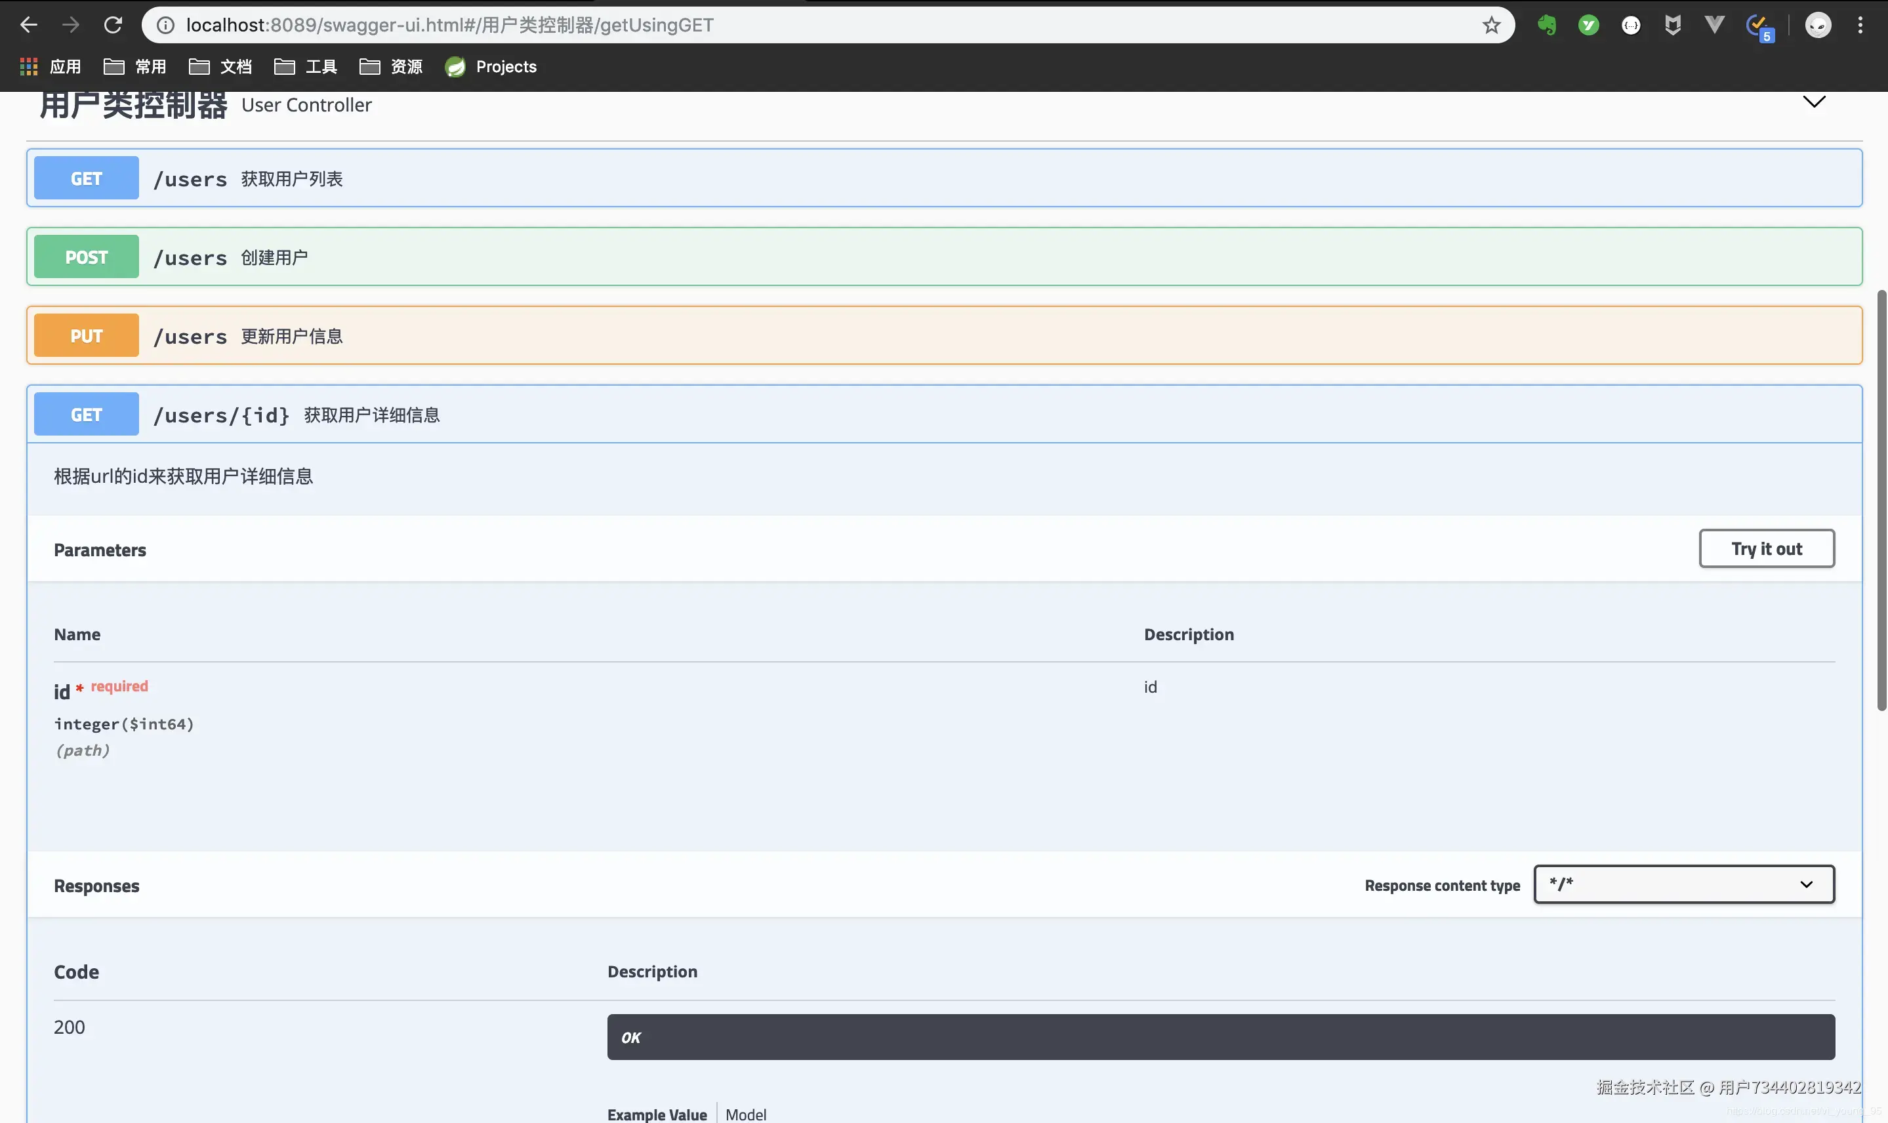This screenshot has height=1123, width=1888.
Task: Reload the page with the refresh icon
Action: point(113,25)
